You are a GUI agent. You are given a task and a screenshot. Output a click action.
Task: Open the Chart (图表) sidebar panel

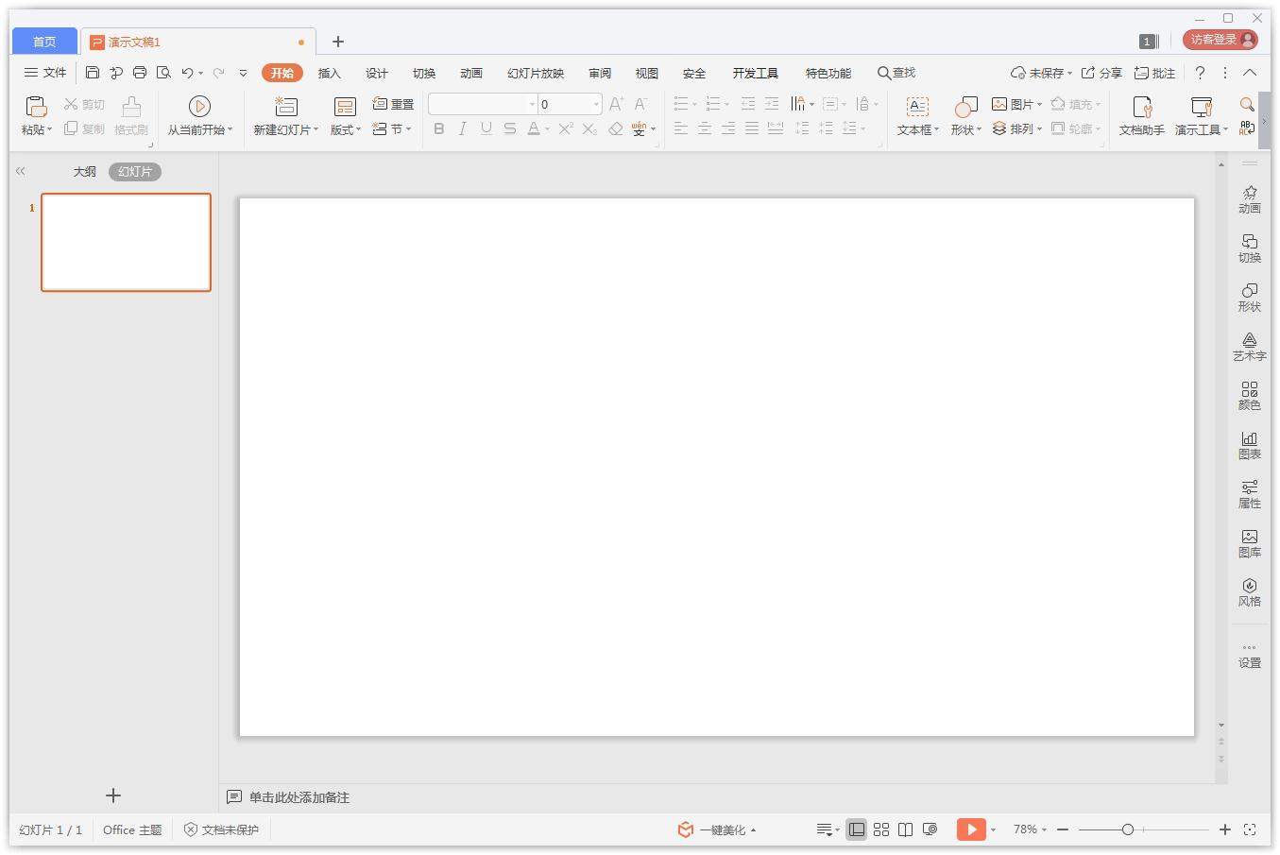click(1249, 444)
